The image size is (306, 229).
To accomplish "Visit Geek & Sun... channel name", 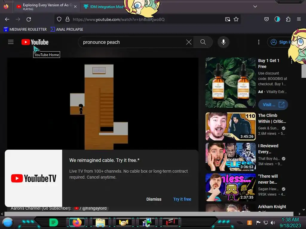I will 268,128.
